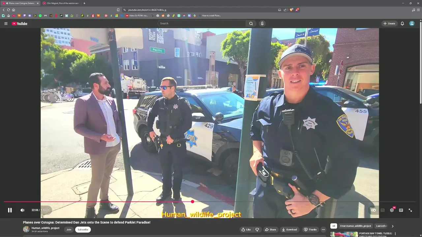Like the video
The image size is (422, 237).
[x=246, y=229]
